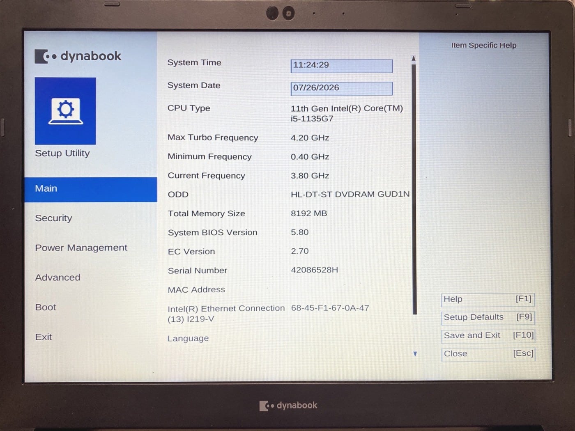This screenshot has height=431, width=575.
Task: Click the Setup Utility caption text
Action: 62,154
